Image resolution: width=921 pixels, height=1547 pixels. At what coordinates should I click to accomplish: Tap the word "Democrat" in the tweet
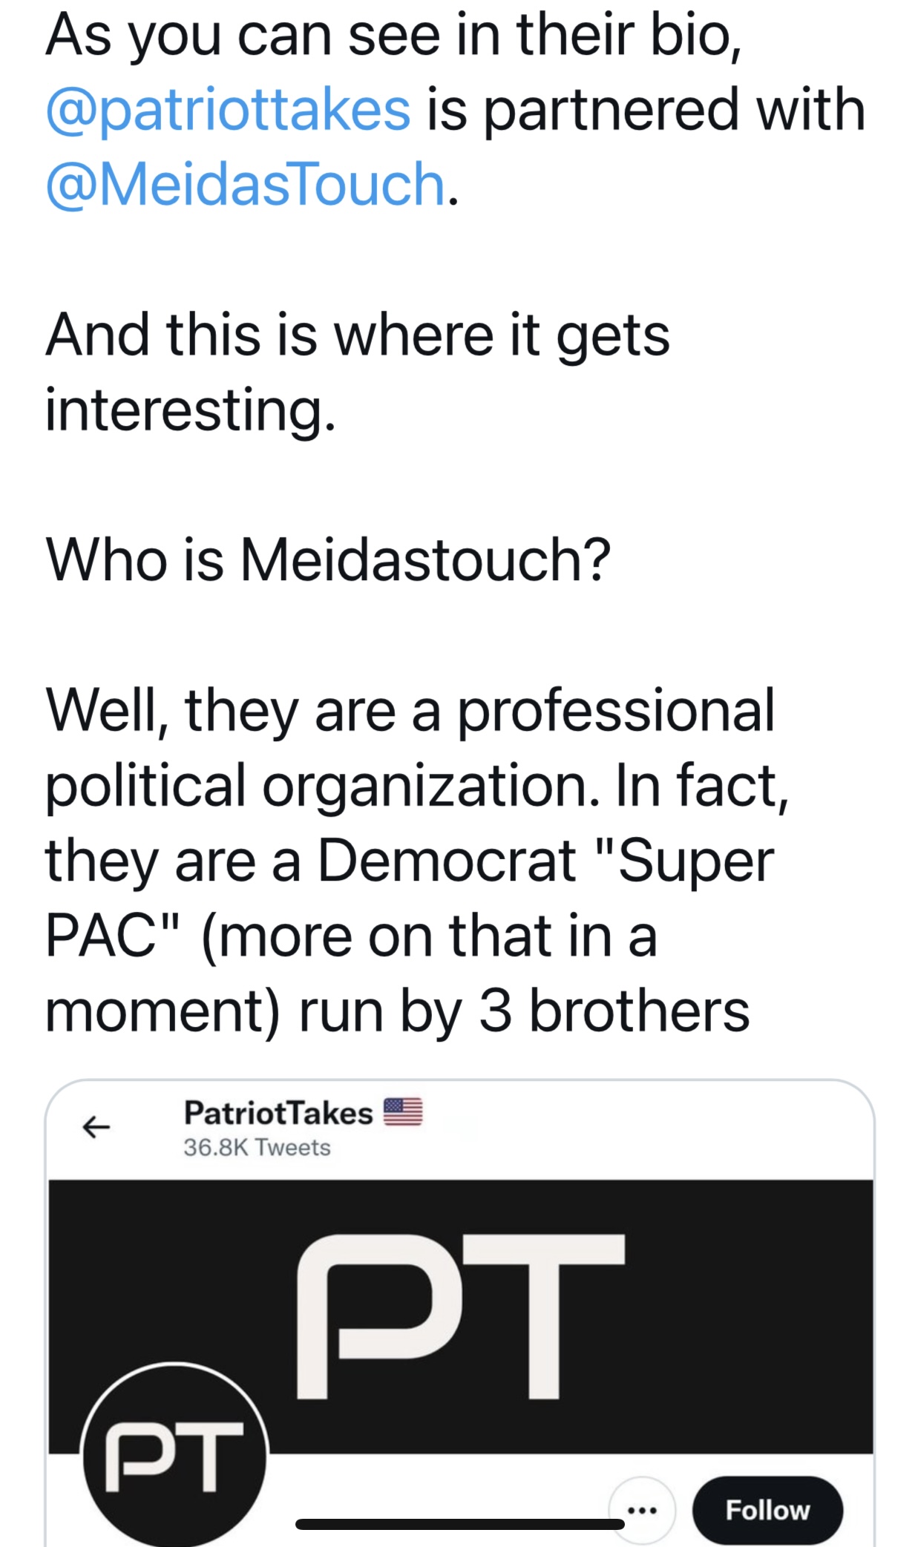[448, 861]
